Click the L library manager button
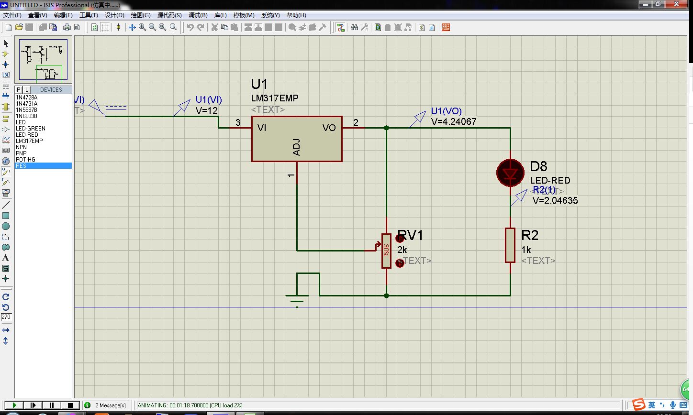The height and width of the screenshot is (415, 693). (x=27, y=89)
